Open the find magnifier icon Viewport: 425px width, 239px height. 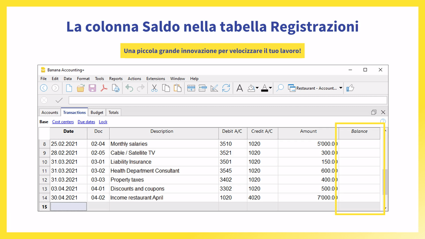tap(280, 88)
